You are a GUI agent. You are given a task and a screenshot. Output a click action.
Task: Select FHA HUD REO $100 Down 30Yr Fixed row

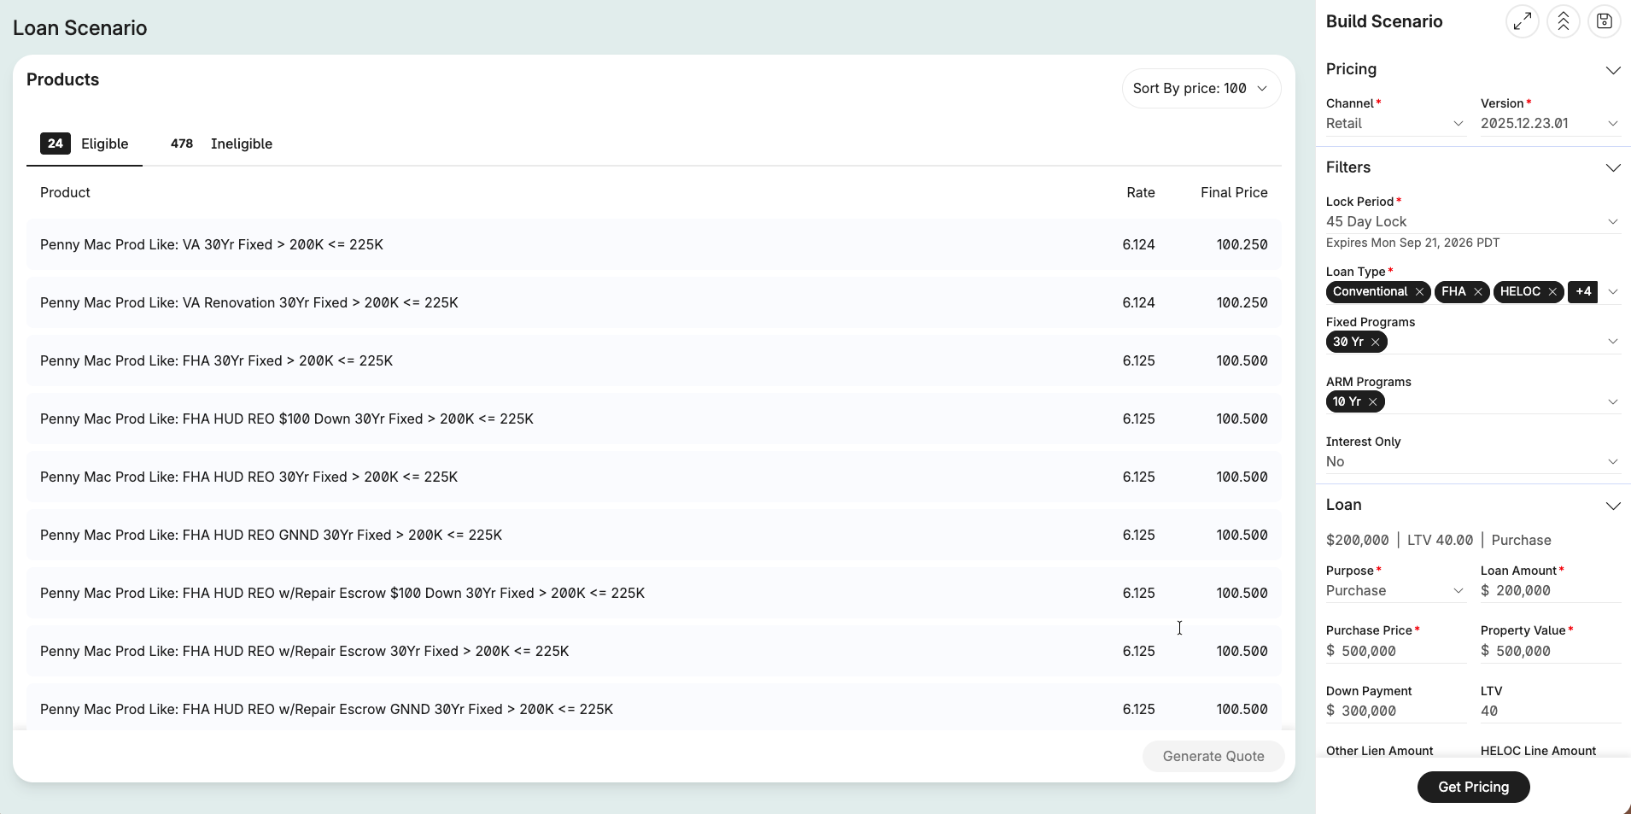653,419
